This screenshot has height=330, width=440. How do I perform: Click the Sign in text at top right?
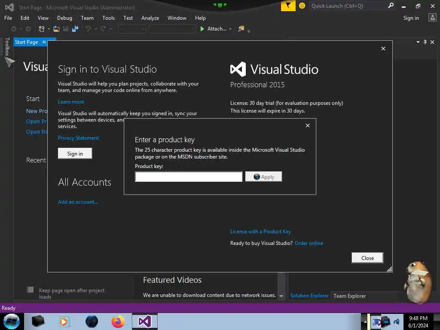tap(411, 18)
